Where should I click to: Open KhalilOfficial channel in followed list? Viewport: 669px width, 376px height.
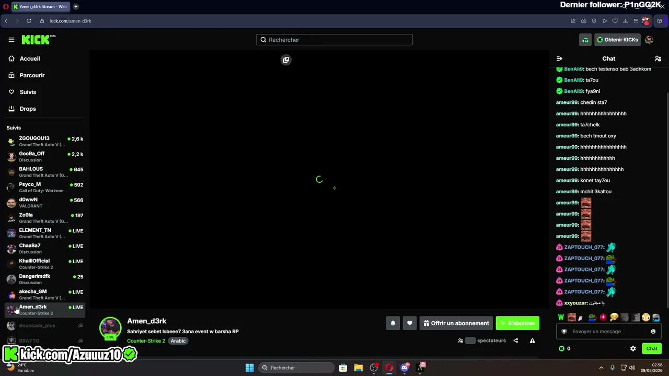tap(45, 264)
